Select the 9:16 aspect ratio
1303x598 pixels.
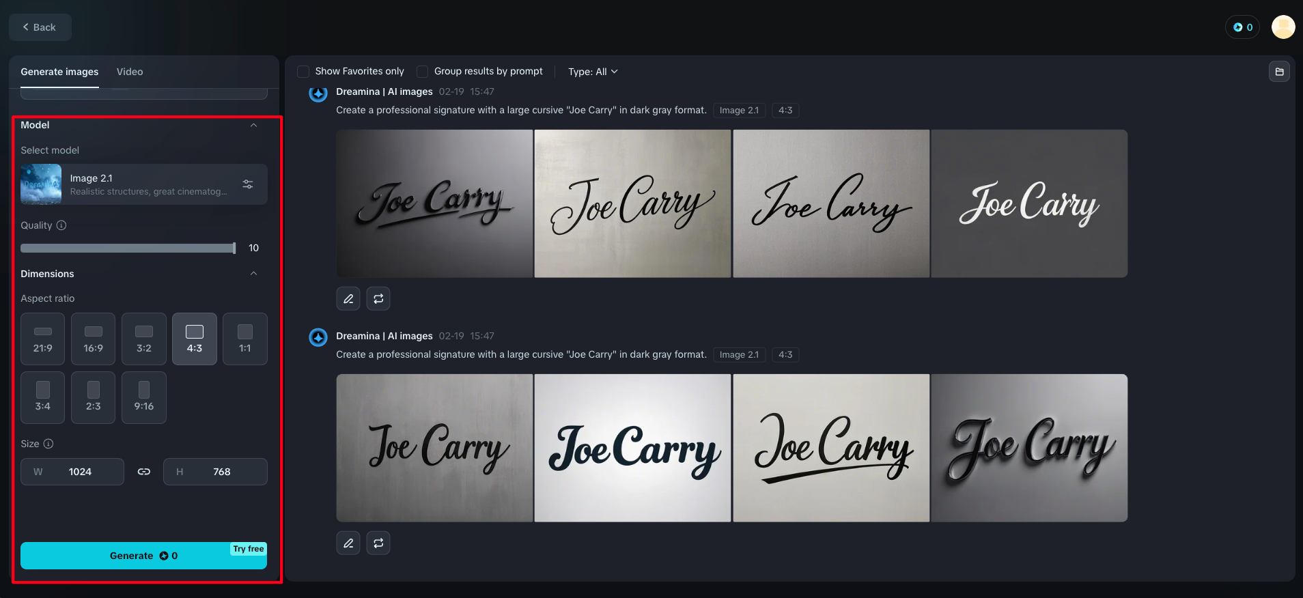(144, 397)
